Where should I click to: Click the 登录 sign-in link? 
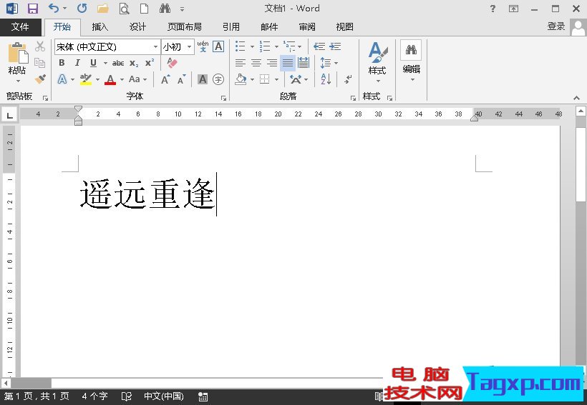click(x=556, y=26)
